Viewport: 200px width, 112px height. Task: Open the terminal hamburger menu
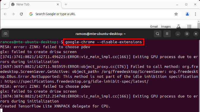point(167,34)
